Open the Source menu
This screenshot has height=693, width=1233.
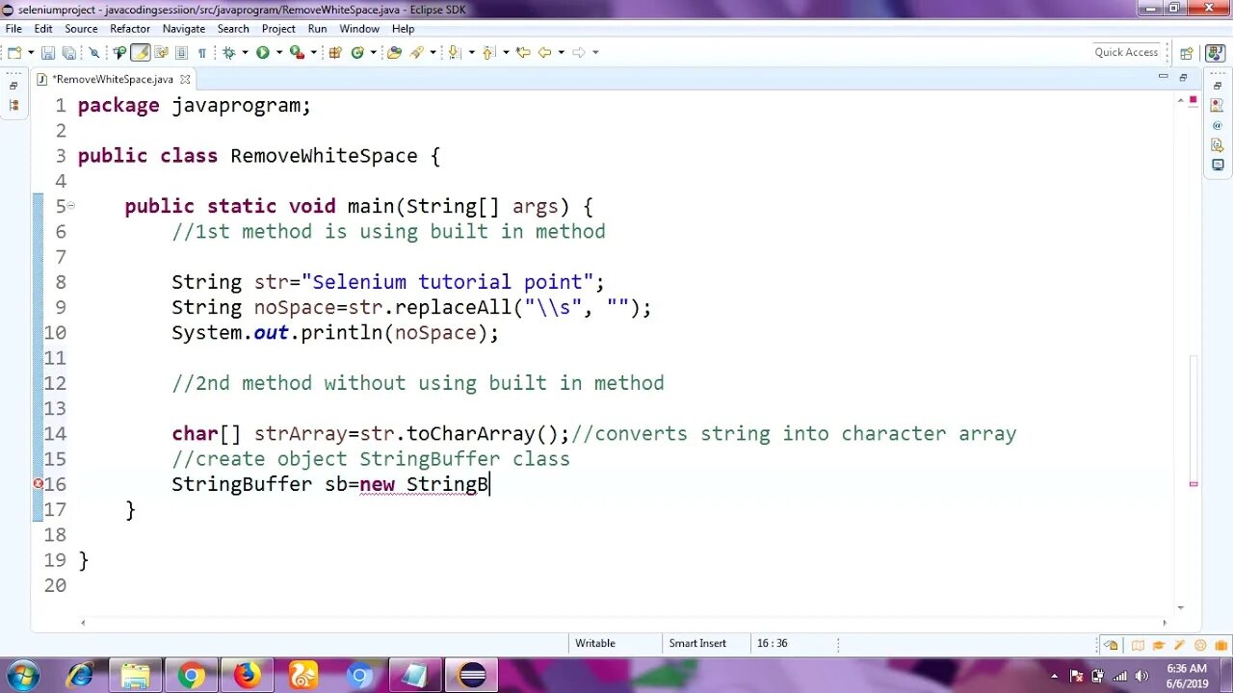coord(81,29)
